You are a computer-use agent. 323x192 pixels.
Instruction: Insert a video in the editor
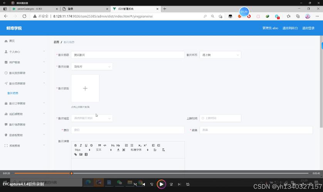[x=86, y=154]
